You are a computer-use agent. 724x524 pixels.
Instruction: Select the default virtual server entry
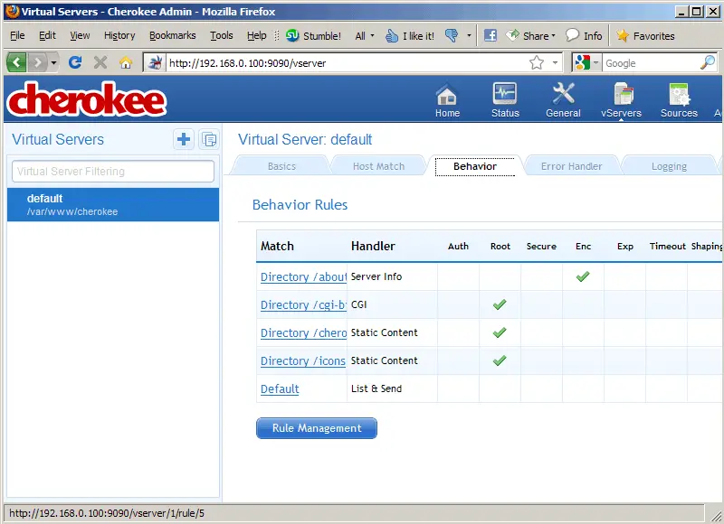pos(113,204)
